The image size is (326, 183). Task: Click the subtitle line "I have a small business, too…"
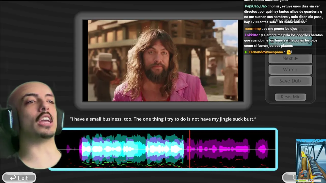[163, 119]
